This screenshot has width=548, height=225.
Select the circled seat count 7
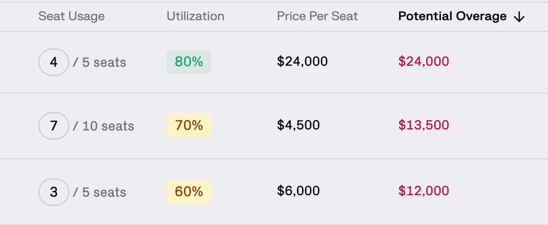[x=54, y=126]
